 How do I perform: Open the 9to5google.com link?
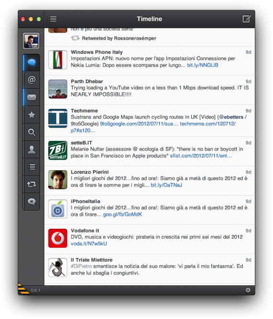pyautogui.click(x=139, y=124)
